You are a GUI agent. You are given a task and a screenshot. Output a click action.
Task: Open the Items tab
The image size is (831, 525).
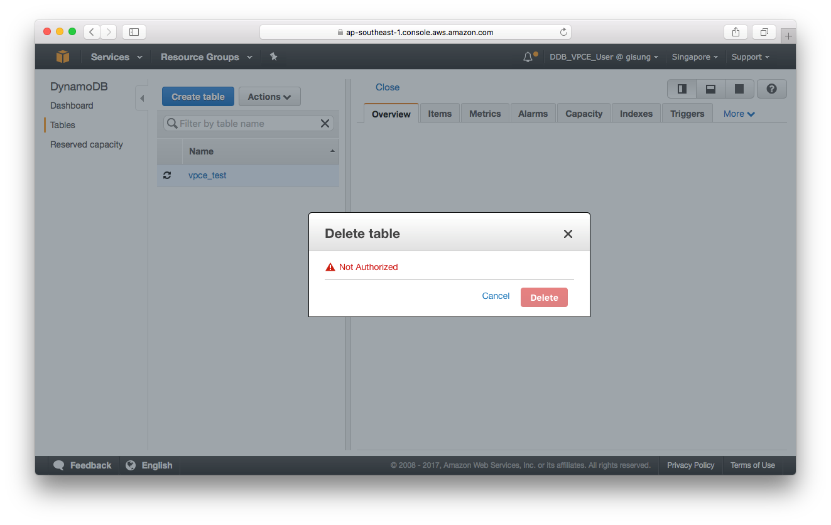[x=440, y=114]
